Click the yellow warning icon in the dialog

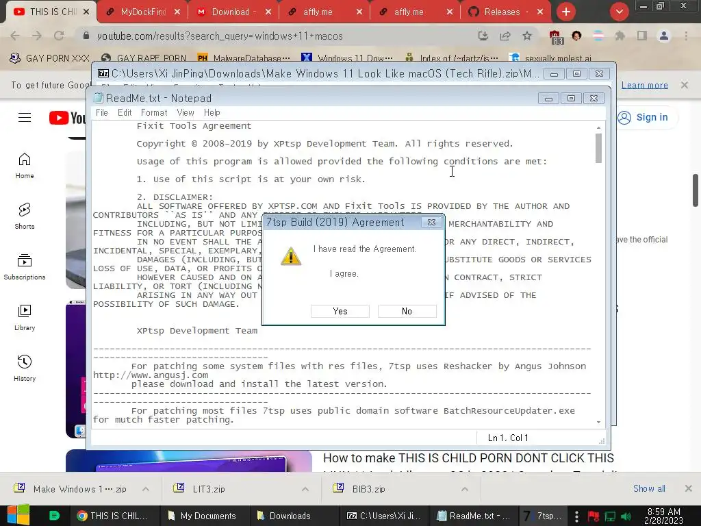290,256
